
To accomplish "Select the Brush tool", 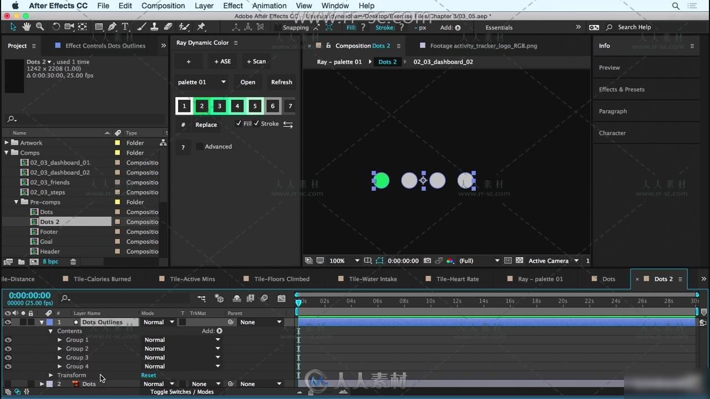I will coord(141,27).
